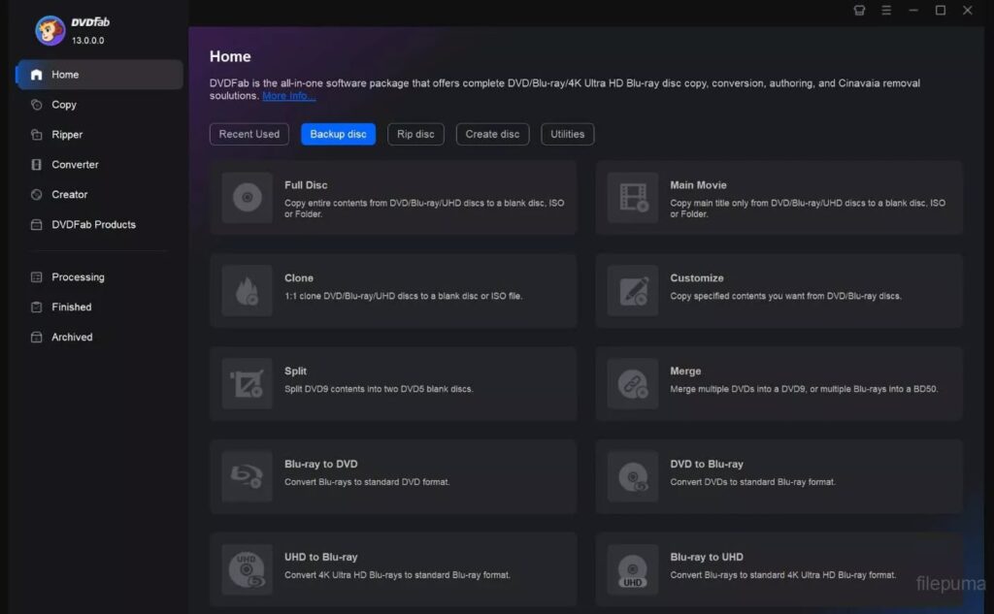Switch to the Rip disc tab

click(415, 134)
